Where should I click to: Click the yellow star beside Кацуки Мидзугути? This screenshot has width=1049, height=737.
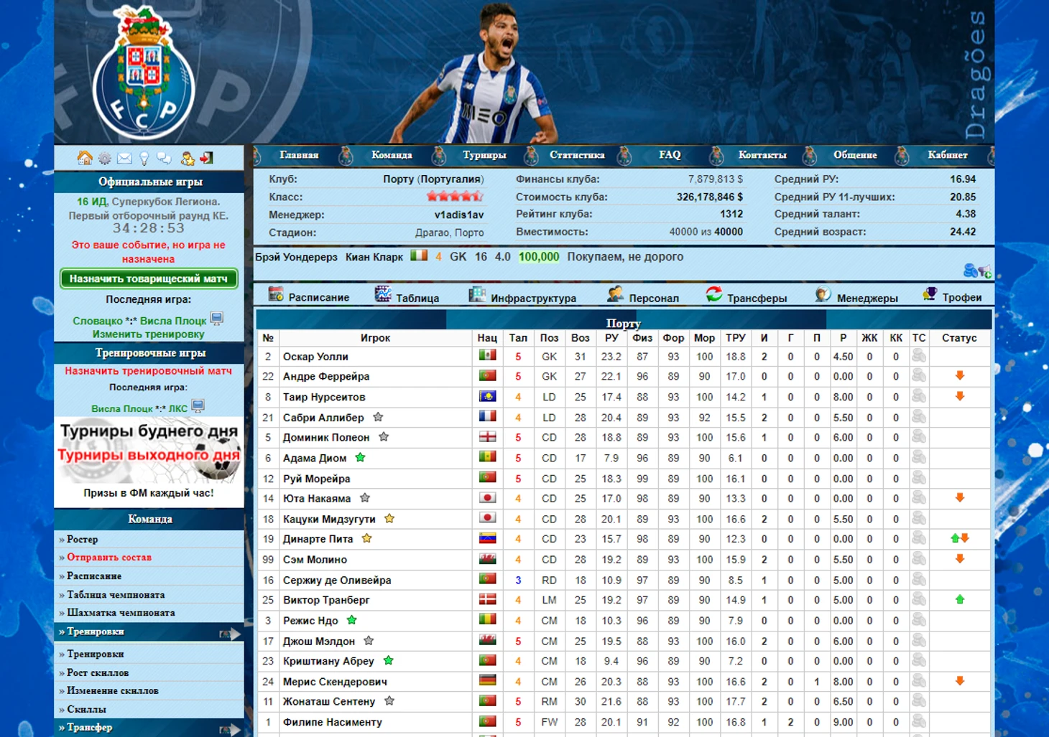[389, 519]
